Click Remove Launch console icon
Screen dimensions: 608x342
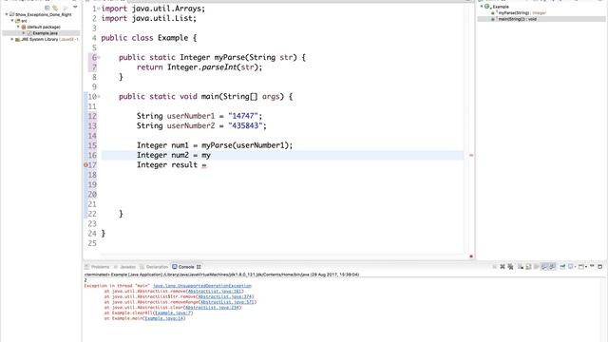pyautogui.click(x=503, y=267)
